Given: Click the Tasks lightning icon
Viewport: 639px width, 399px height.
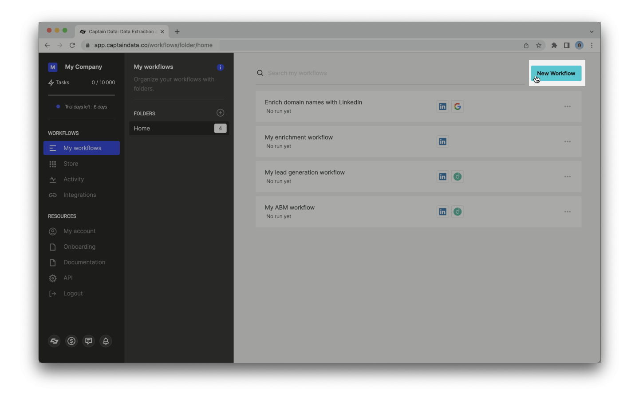Looking at the screenshot, I should point(51,83).
